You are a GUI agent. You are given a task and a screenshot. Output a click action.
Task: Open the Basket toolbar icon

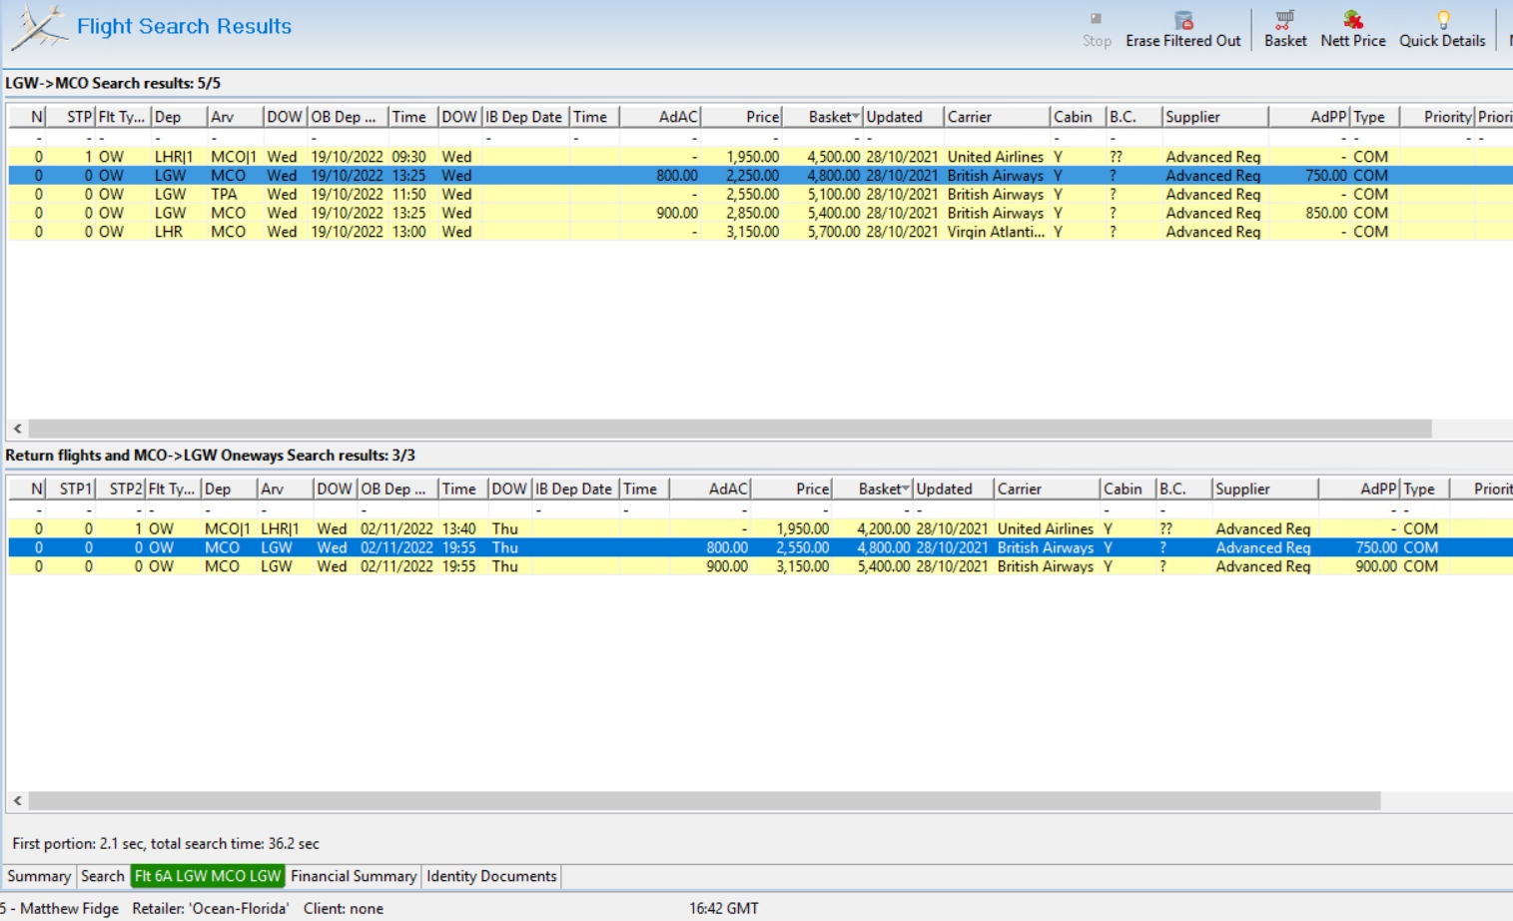(1284, 20)
